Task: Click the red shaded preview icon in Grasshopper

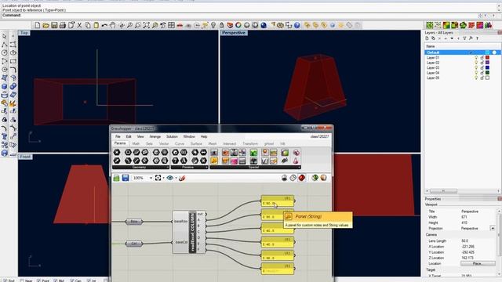Action: [301, 178]
